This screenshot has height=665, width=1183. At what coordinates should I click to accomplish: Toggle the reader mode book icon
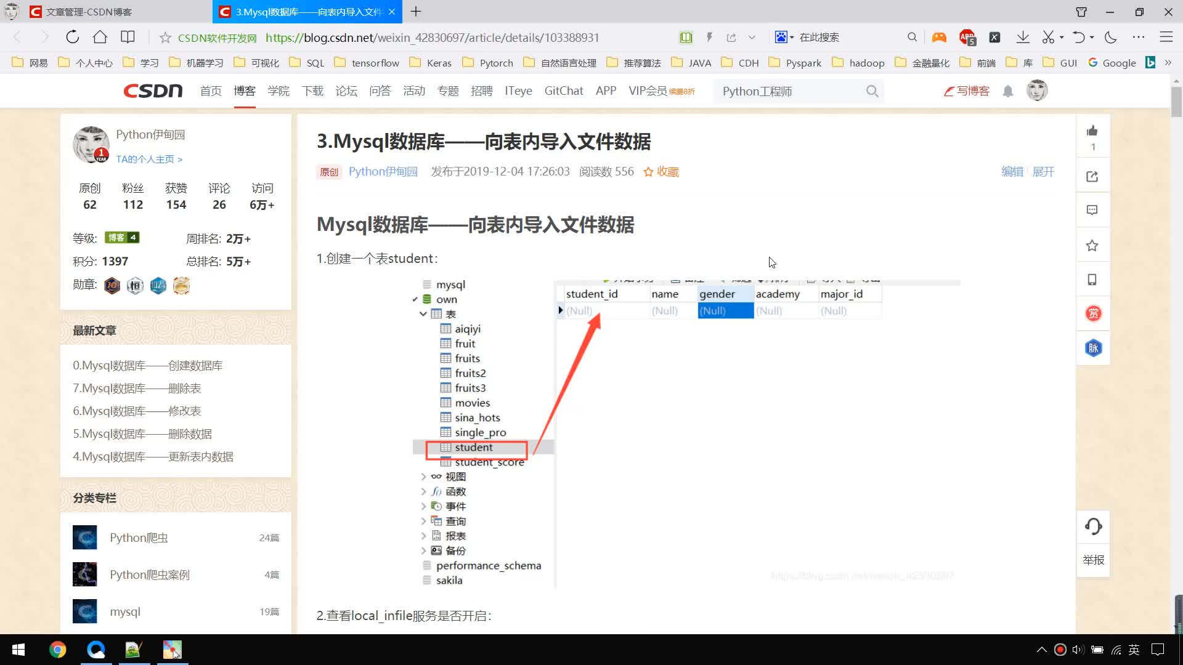click(686, 38)
